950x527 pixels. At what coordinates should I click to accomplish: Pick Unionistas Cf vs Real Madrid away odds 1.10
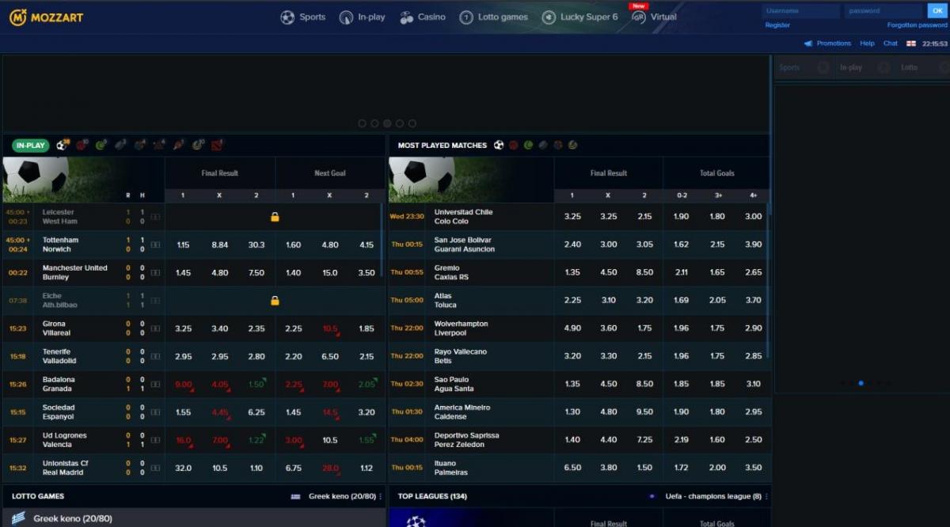click(x=256, y=468)
